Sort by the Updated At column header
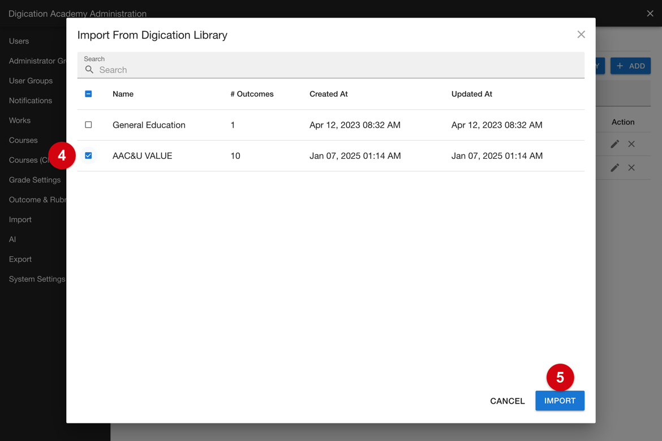662x441 pixels. pyautogui.click(x=471, y=94)
